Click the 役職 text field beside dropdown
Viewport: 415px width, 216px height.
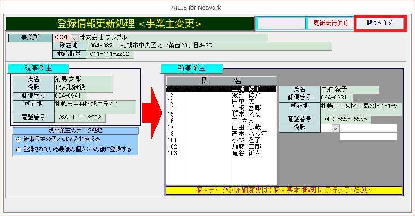tap(368, 128)
